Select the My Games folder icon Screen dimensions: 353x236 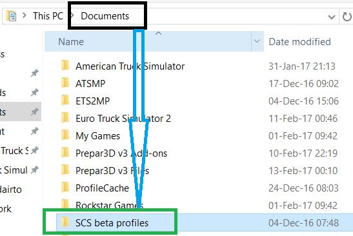[x=65, y=135]
